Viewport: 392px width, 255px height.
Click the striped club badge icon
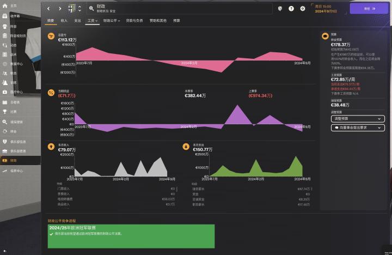(x=72, y=9)
